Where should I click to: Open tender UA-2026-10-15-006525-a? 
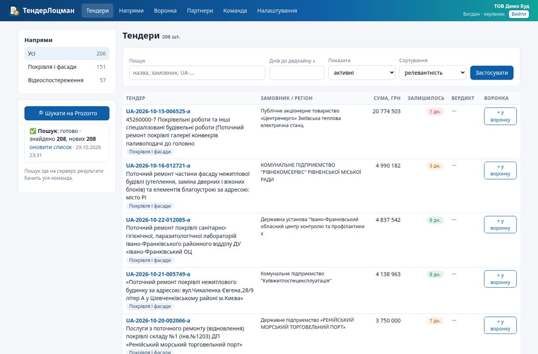point(158,111)
